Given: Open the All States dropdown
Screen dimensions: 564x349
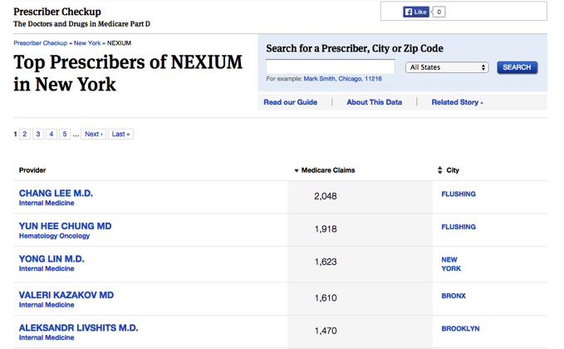Looking at the screenshot, I should pyautogui.click(x=447, y=67).
